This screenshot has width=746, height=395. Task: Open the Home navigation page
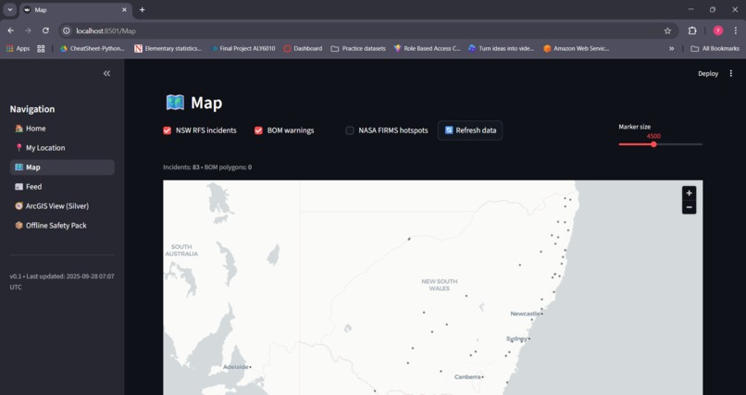pyautogui.click(x=62, y=129)
